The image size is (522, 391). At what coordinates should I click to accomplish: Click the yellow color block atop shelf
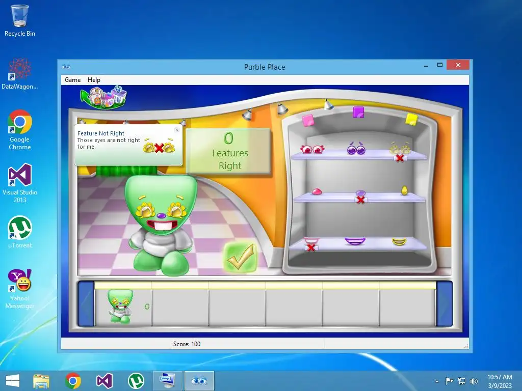(x=411, y=119)
